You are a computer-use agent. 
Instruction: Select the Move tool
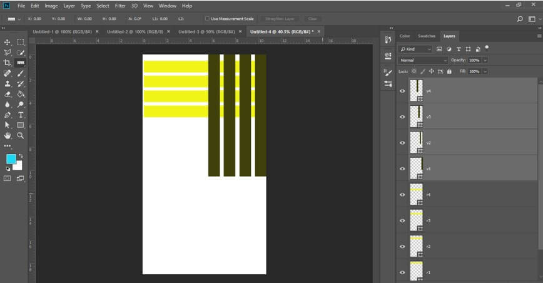tap(8, 42)
